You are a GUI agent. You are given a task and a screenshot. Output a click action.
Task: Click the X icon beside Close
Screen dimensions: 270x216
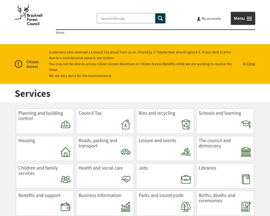coord(244,64)
